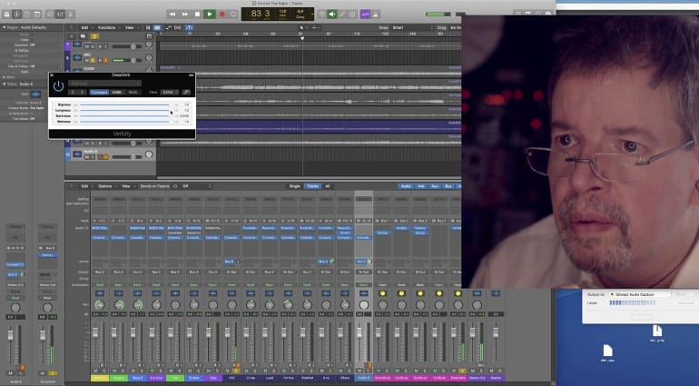Screen dimensions: 699x386
Task: Click the pan knob on Audio 8 strip
Action: click(364, 305)
